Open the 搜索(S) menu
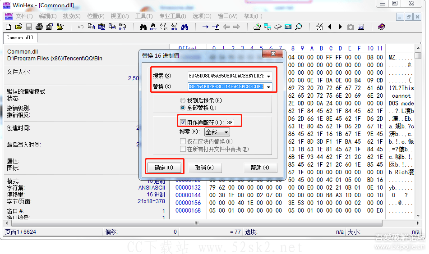 72,16
